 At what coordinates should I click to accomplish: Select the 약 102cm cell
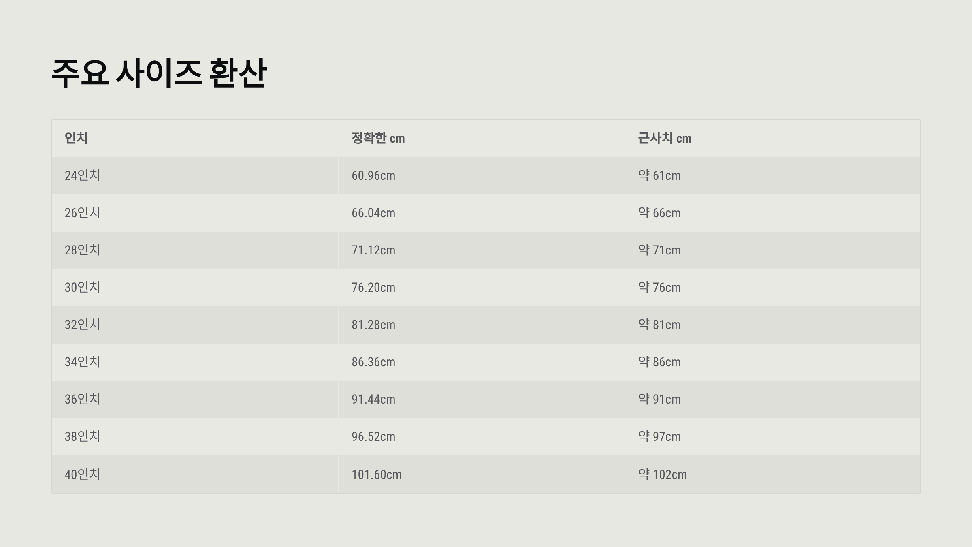coord(663,474)
